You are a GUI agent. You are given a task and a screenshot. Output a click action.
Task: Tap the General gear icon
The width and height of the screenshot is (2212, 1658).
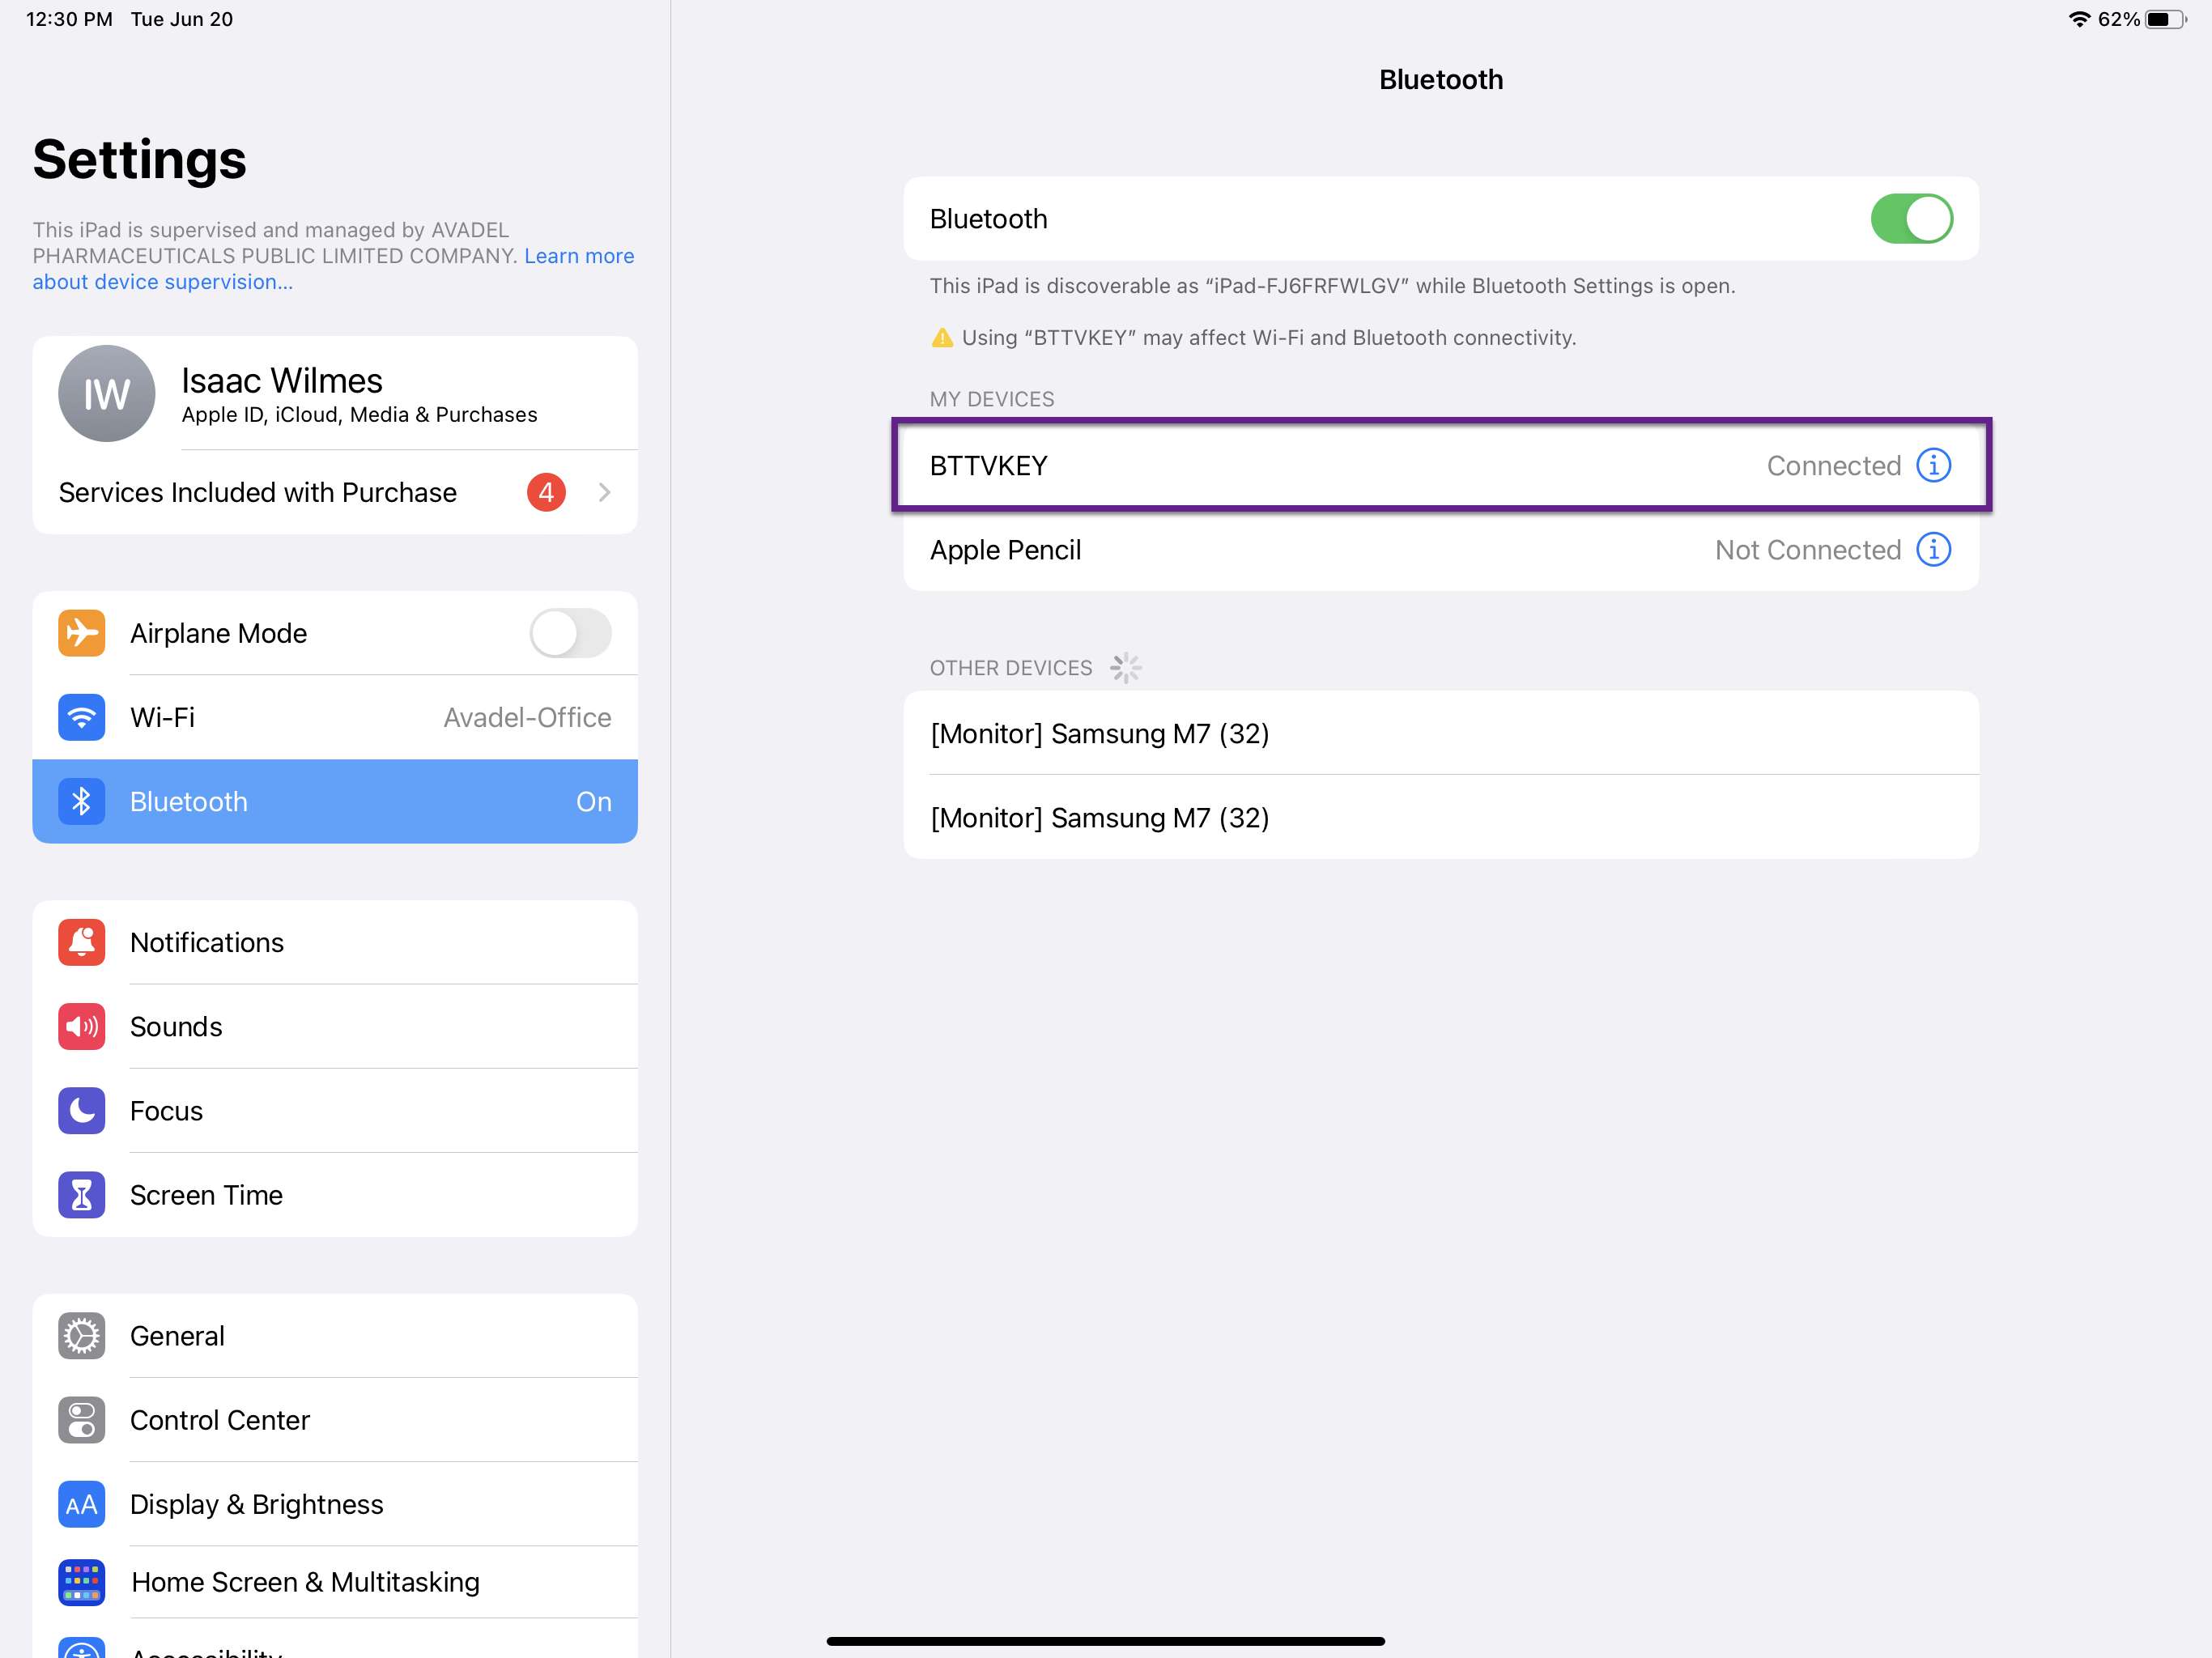tap(81, 1335)
